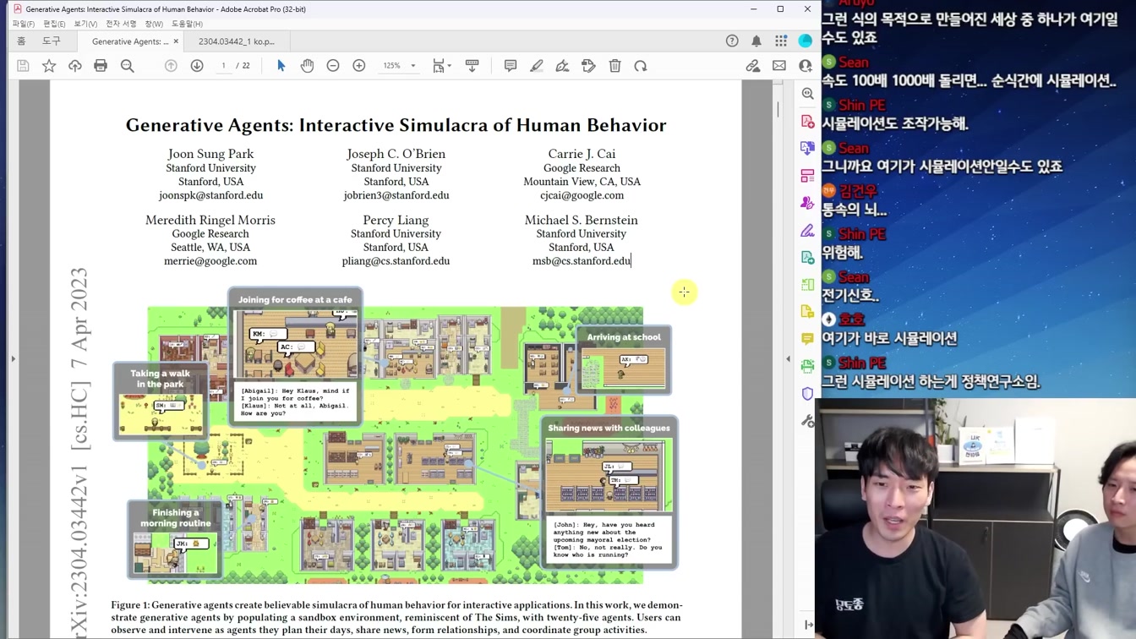Image resolution: width=1136 pixels, height=639 pixels.
Task: Click the cloud upload icon
Action: (75, 66)
